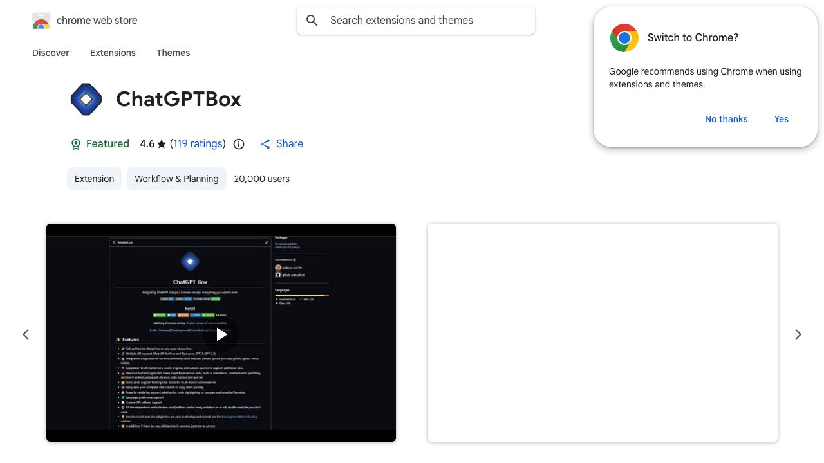Open the Discover tab
824x463 pixels.
51,53
